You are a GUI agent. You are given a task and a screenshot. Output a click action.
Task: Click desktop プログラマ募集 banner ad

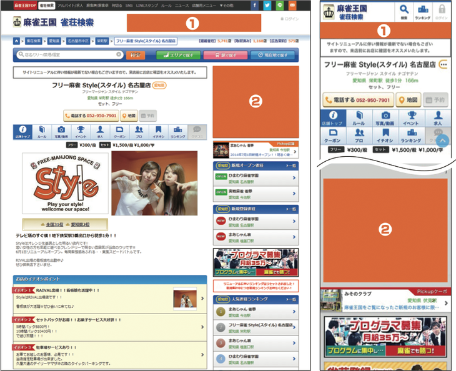point(256,262)
